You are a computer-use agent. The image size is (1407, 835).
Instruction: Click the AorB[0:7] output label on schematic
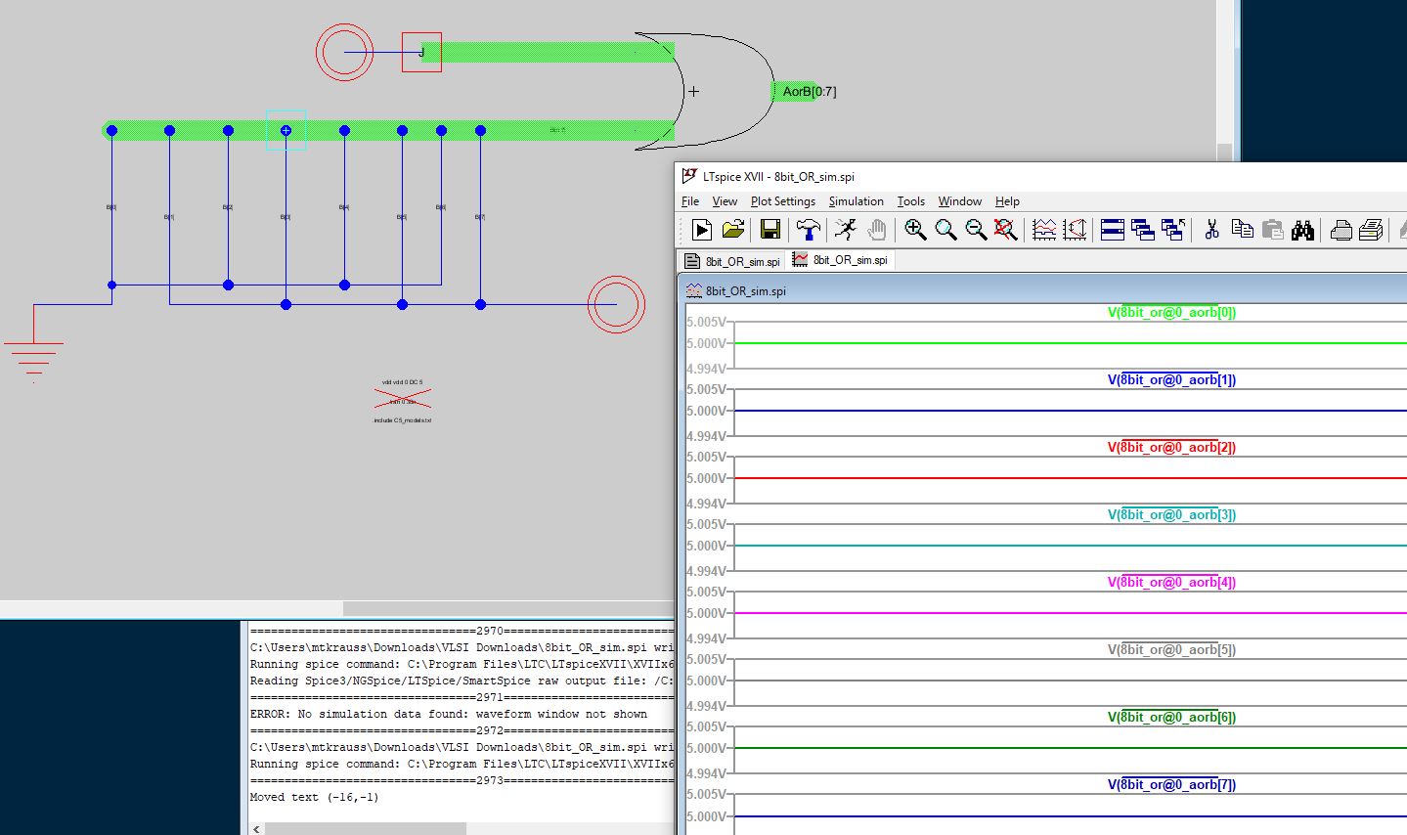point(809,92)
